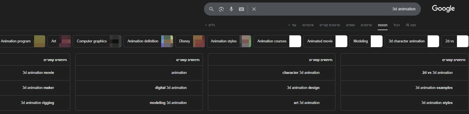Click the Computer graphics chip thumbnail
This screenshot has height=114, width=469.
click(115, 41)
